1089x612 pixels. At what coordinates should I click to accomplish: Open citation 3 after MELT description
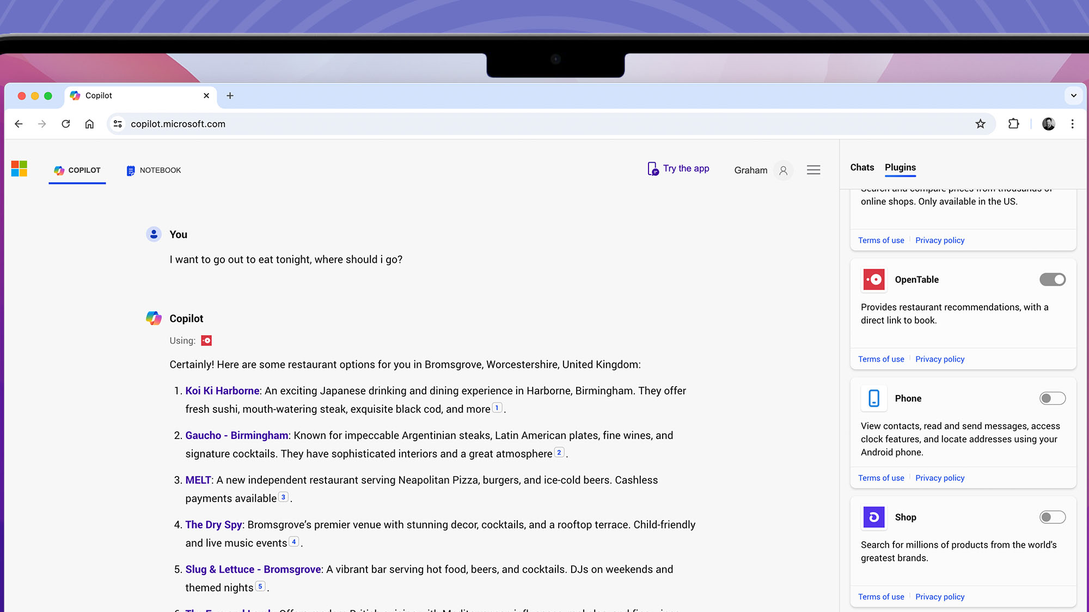tap(283, 497)
